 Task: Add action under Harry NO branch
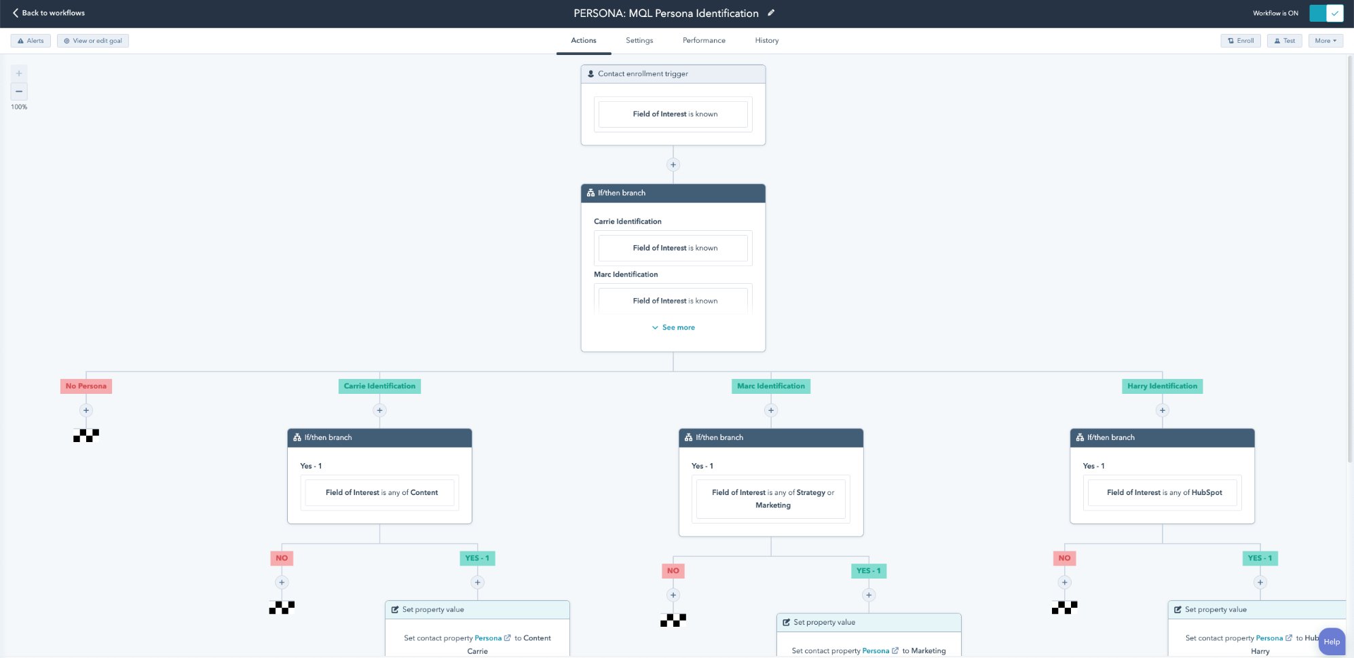(1065, 582)
